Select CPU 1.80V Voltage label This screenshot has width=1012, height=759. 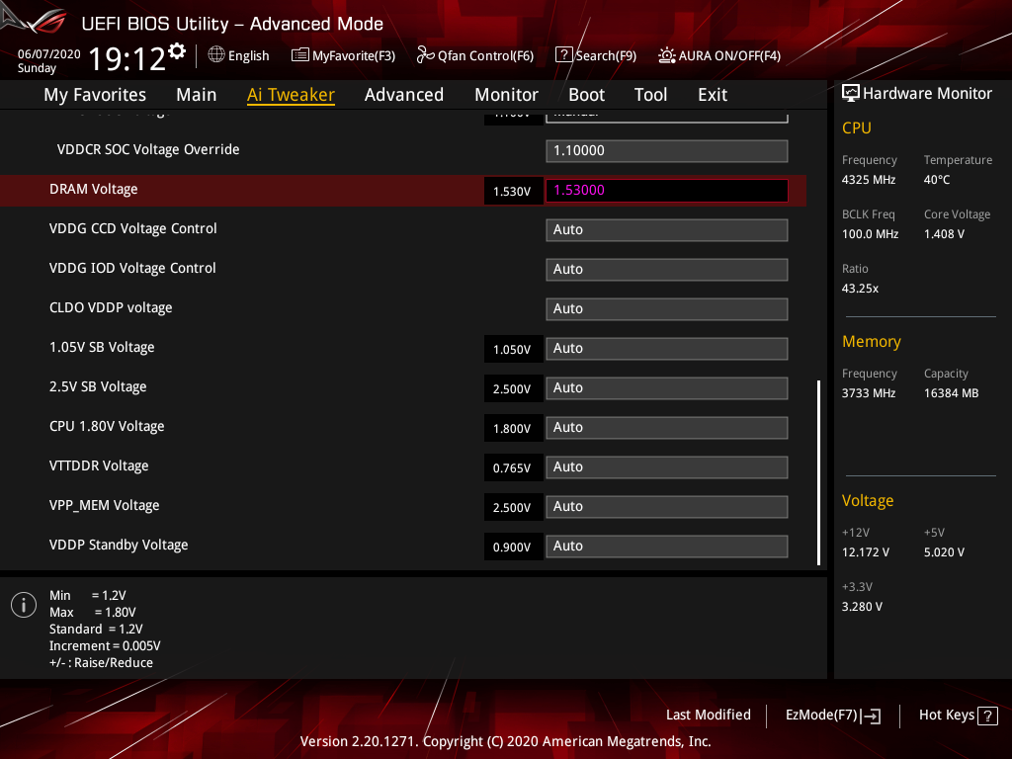(x=107, y=426)
